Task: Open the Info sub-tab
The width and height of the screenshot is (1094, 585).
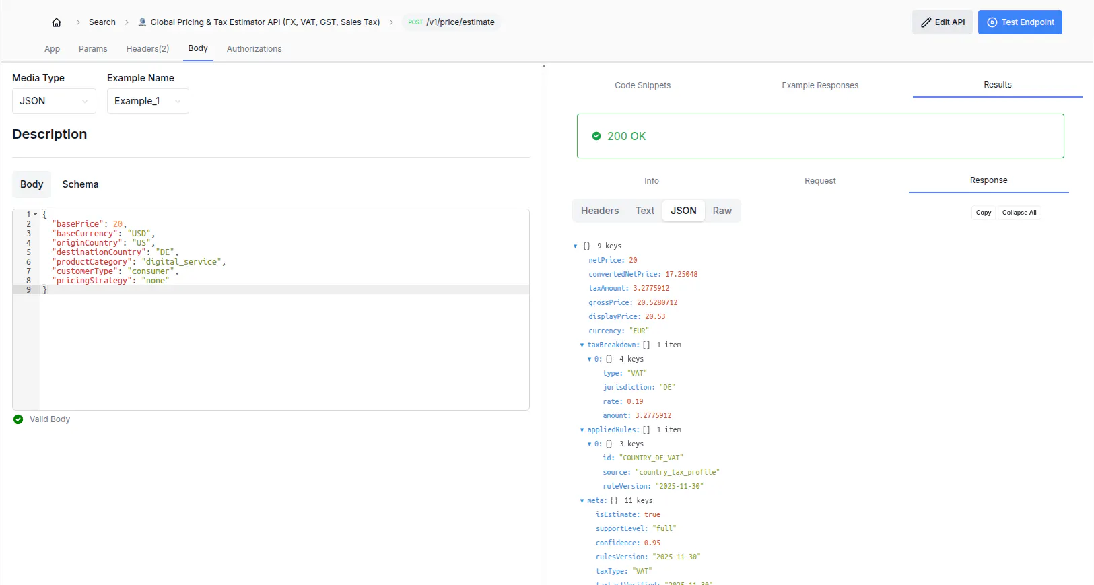Action: [652, 181]
